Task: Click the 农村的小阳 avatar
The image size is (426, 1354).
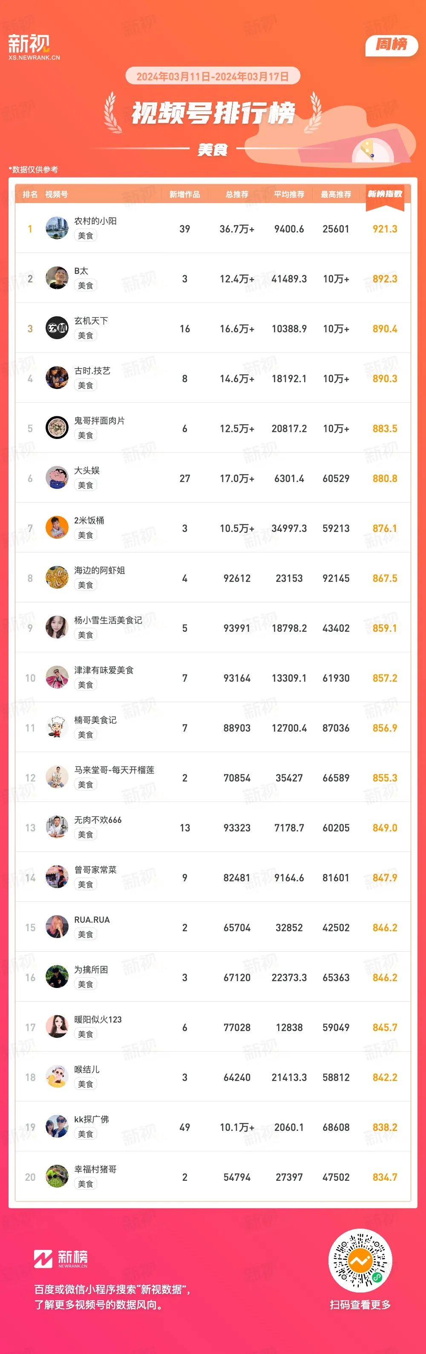Action: click(57, 229)
